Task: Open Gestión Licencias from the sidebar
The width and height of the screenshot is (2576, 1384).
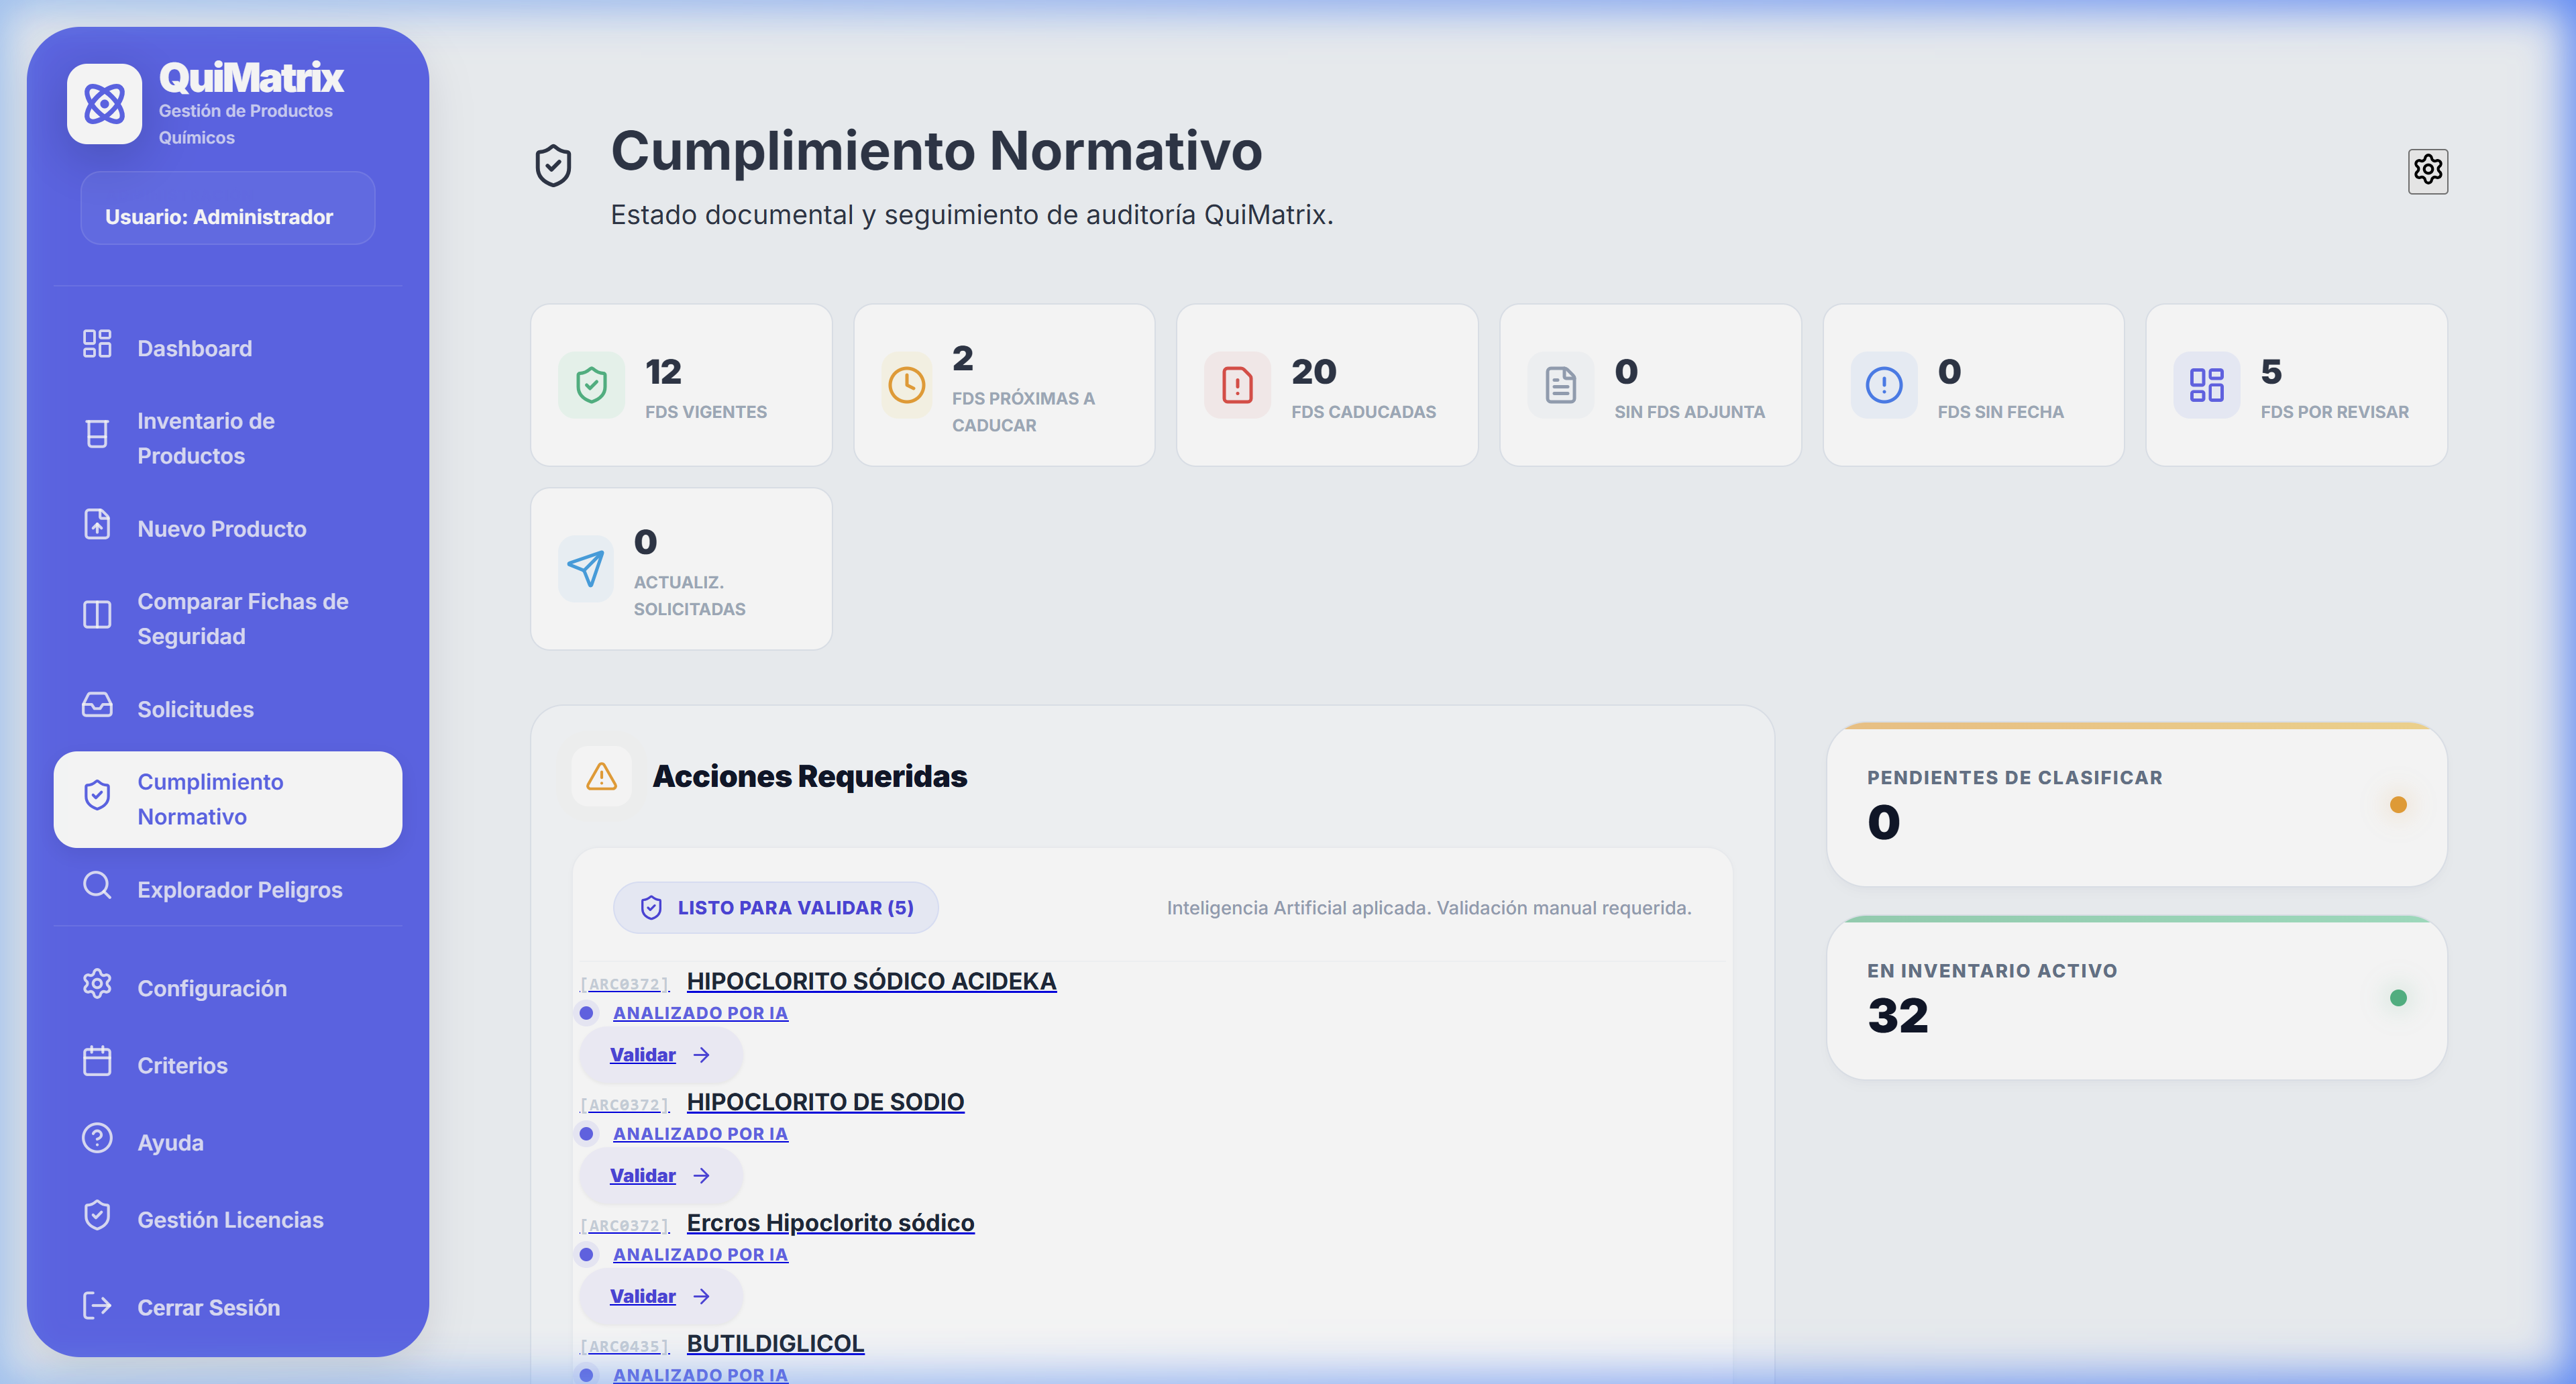Action: 230,1219
